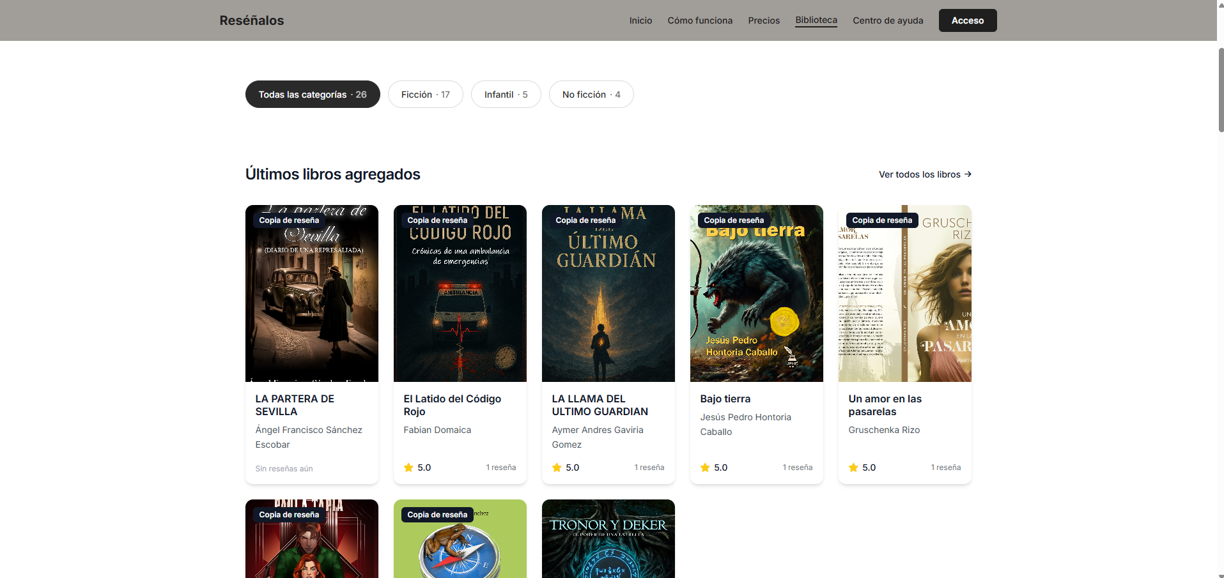Click Sin reseñas aún text

[284, 469]
